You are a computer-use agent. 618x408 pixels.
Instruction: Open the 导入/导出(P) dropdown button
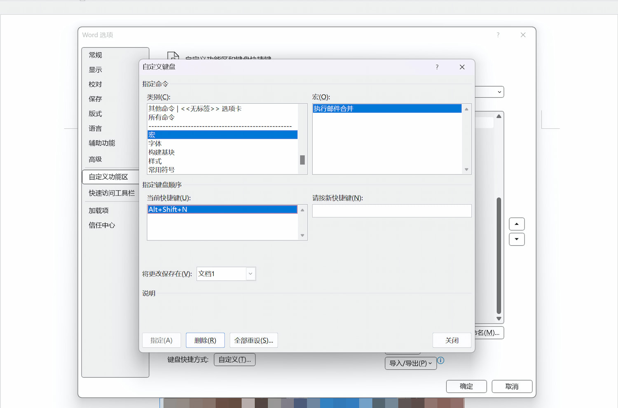point(411,363)
